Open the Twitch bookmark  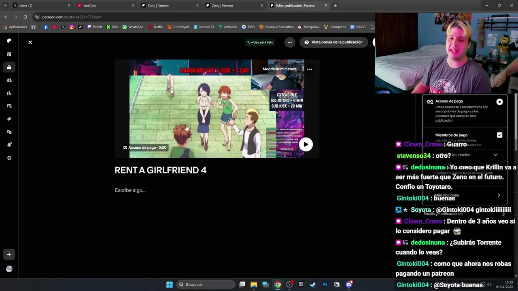click(95, 27)
